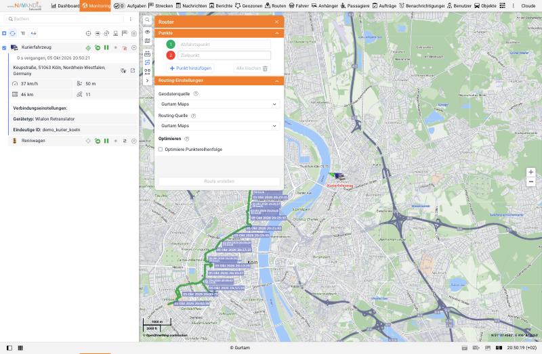
Task: Click Rennwagen track icon
Action: click(125, 141)
